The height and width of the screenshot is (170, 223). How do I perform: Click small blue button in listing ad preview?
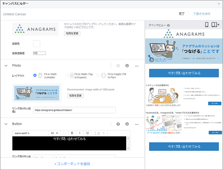(215, 103)
